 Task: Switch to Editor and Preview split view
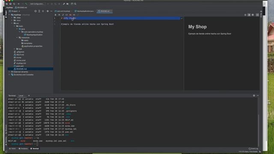click(249, 15)
